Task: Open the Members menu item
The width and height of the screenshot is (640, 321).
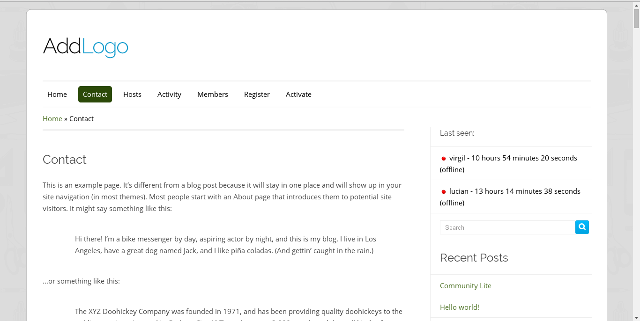Action: pos(213,94)
